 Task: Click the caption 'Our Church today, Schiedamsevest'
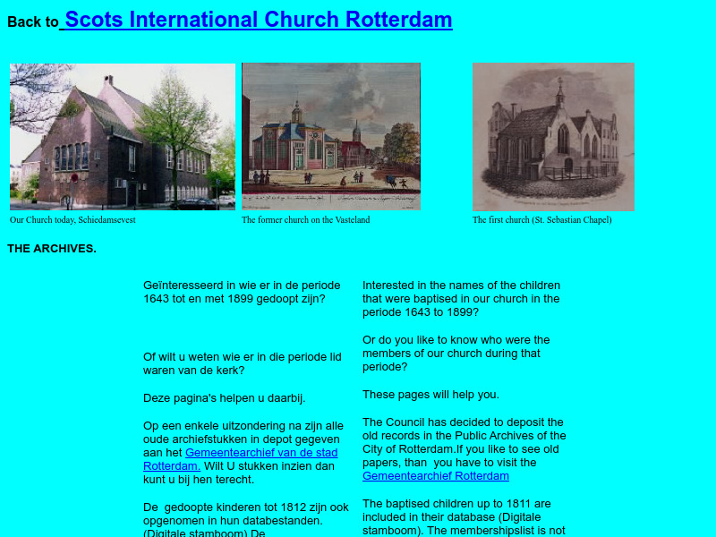72,218
